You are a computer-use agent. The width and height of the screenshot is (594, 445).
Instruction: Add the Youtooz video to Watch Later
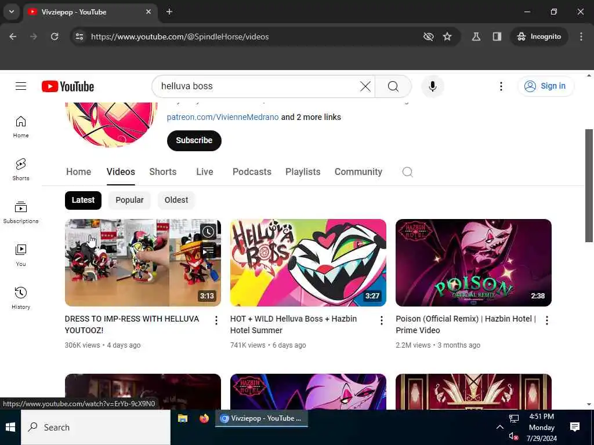208,232
